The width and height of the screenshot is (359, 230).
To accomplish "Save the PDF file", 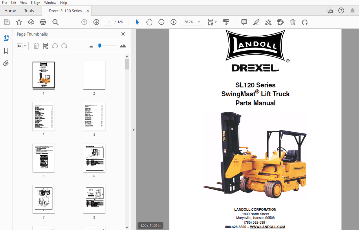I will 7,22.
